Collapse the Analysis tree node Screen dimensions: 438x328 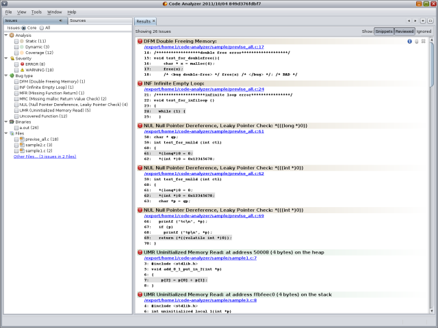[6, 35]
